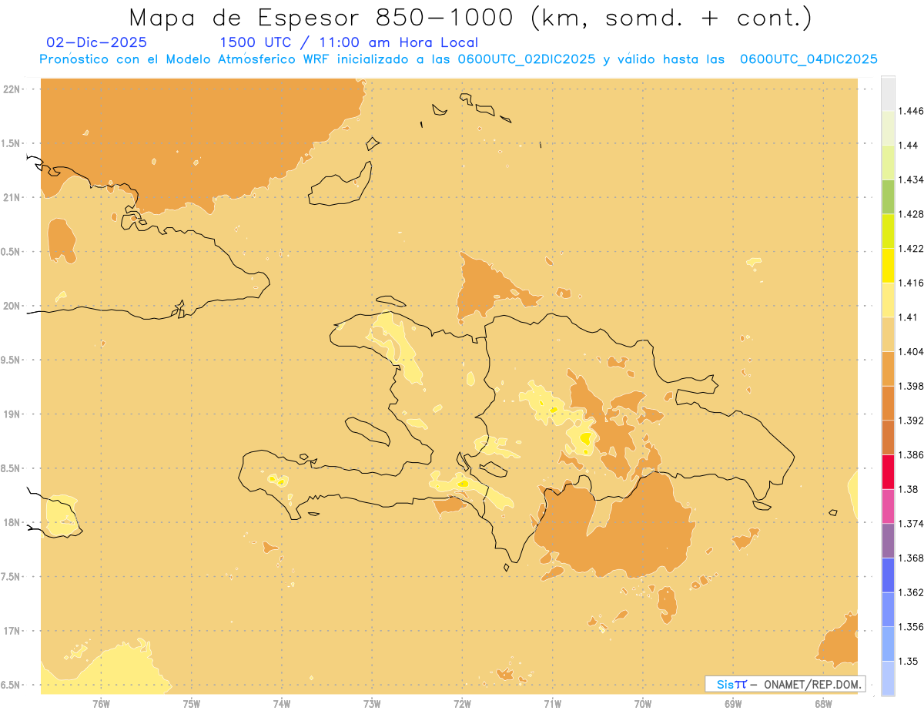Click the legend value 1.404
924x714 pixels.
pyautogui.click(x=912, y=351)
